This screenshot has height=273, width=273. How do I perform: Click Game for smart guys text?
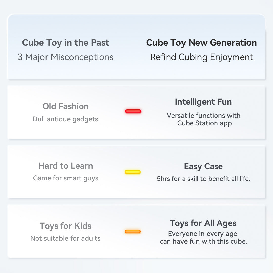(66, 178)
